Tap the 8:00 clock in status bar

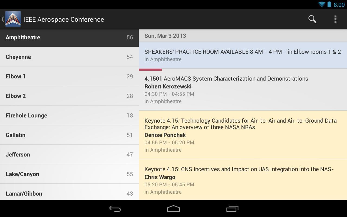(339, 5)
